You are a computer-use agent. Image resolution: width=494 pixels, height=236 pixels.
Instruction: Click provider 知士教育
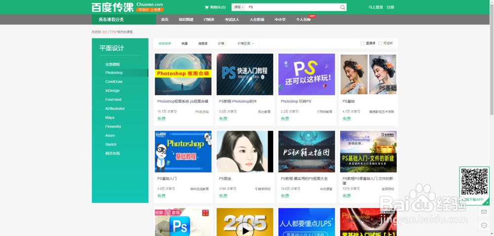coord(264,111)
